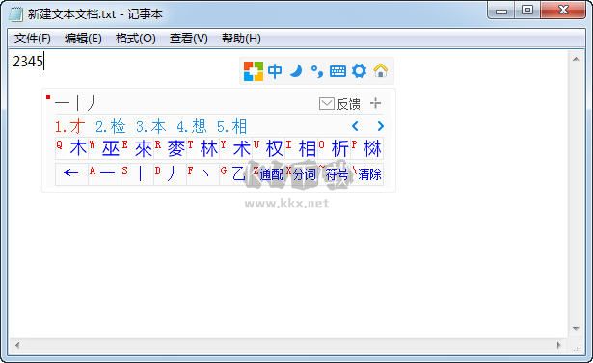Click the vertical scrollbar up arrow
Viewport: 593px width, 363px height.
coord(576,59)
